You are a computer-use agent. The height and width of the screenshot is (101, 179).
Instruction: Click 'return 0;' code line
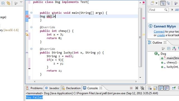click(x=54, y=38)
